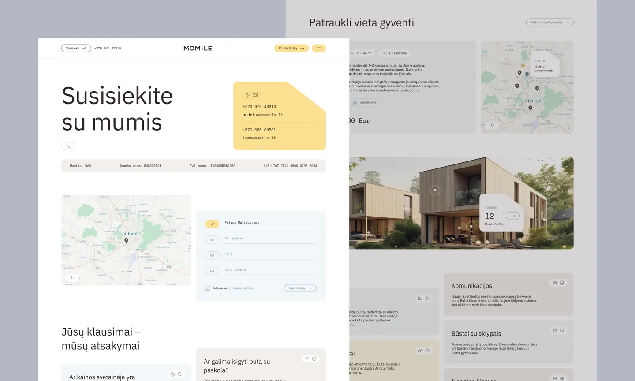Click the folded map icon on the project card
Viewport: 635px width, 381px height.
420,299
